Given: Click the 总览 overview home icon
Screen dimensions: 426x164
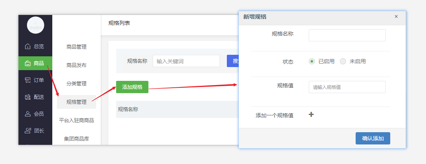Looking at the screenshot, I should (x=28, y=46).
